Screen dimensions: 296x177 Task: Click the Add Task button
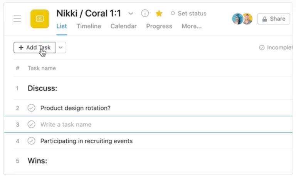point(34,48)
